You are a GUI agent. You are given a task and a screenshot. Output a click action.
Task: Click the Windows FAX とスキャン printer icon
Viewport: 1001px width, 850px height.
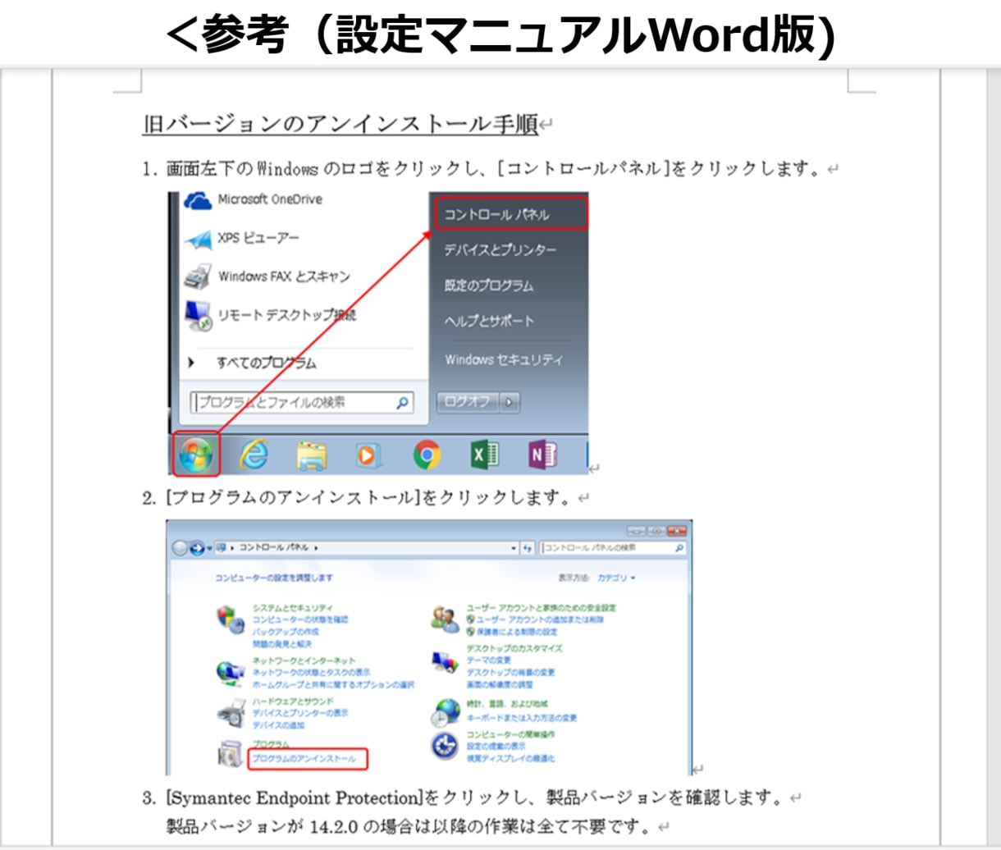coord(198,276)
